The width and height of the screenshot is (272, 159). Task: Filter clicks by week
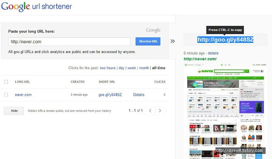(x=132, y=68)
